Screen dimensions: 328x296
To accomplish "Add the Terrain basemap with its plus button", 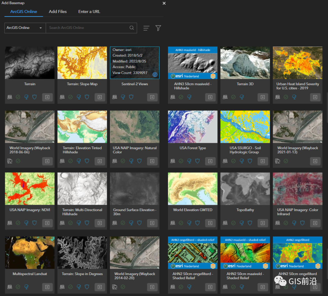I will click(47, 97).
